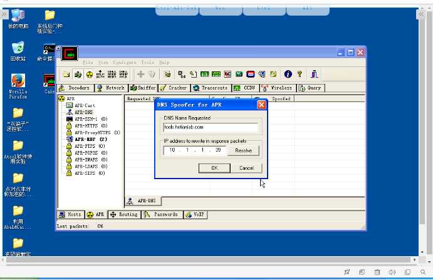Click the first IP octet field showing 10
Screen dimensions: 433x280
tap(172, 150)
